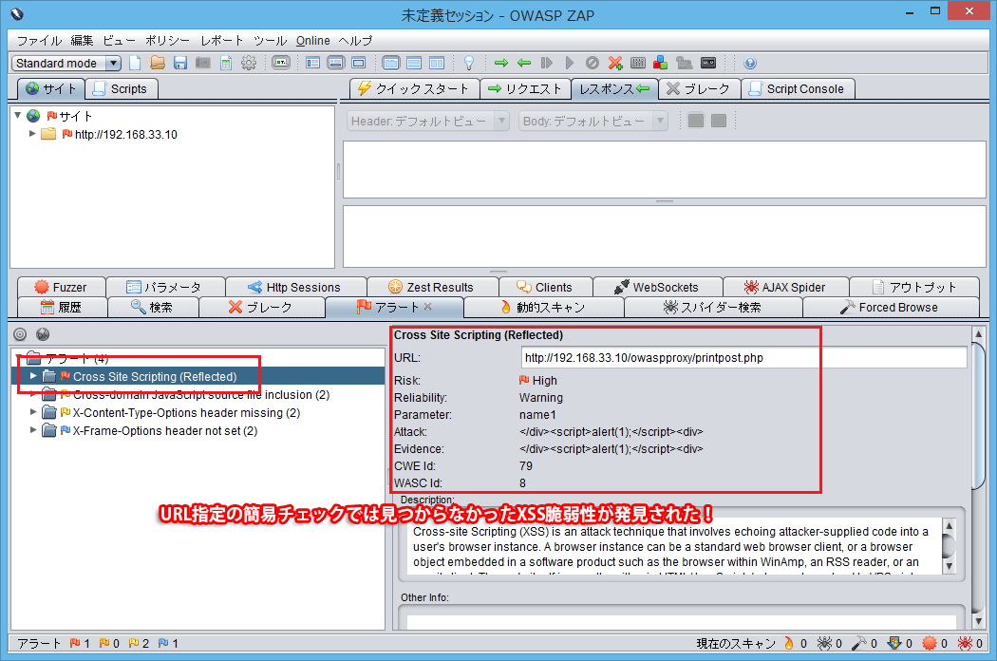997x661 pixels.
Task: Open the Body デフォルトビュー dropdown
Action: (593, 121)
